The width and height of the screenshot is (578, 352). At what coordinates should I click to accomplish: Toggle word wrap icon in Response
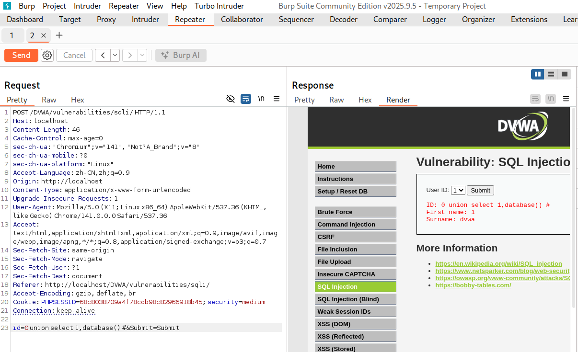pos(535,99)
